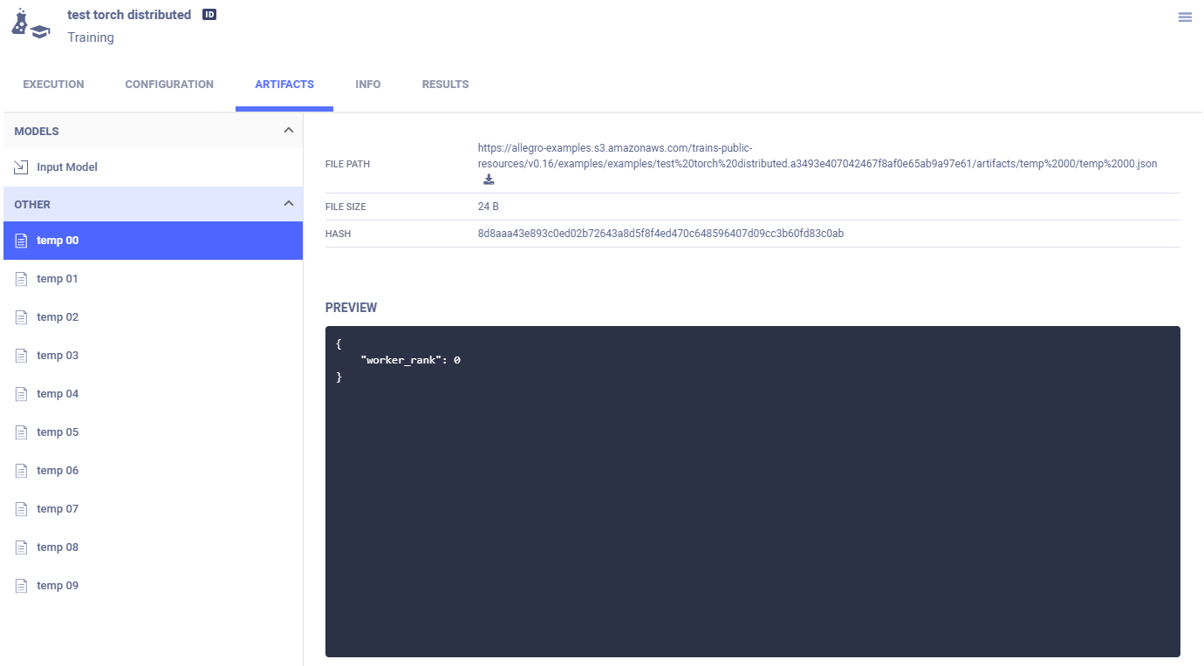Click the ID badge next to title
The image size is (1204, 666).
(209, 15)
